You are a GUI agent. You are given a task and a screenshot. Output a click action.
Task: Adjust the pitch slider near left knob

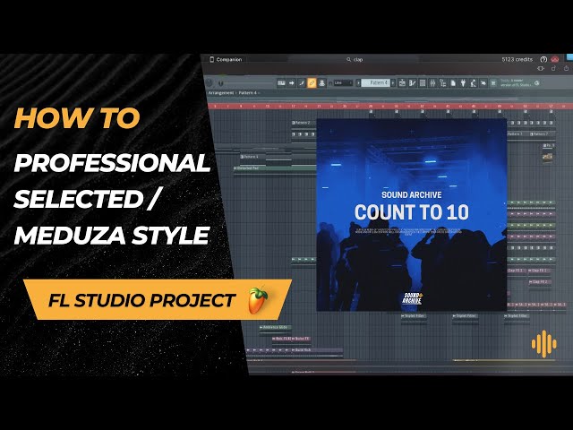pos(221,83)
